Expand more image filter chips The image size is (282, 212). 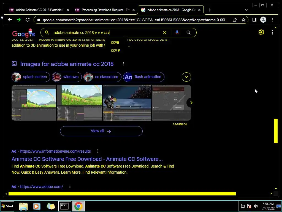(x=186, y=77)
